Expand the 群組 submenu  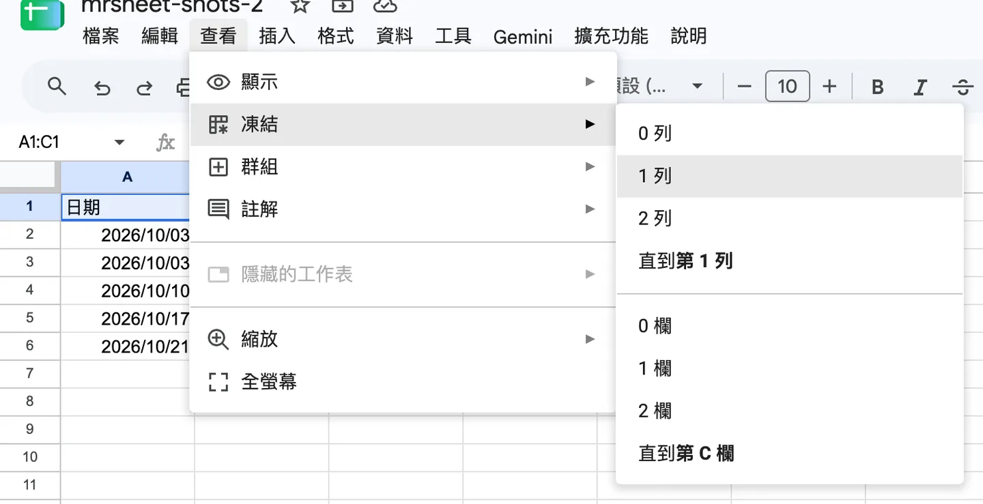point(403,167)
